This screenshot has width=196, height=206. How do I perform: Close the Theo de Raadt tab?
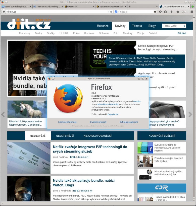click(x=62, y=7)
